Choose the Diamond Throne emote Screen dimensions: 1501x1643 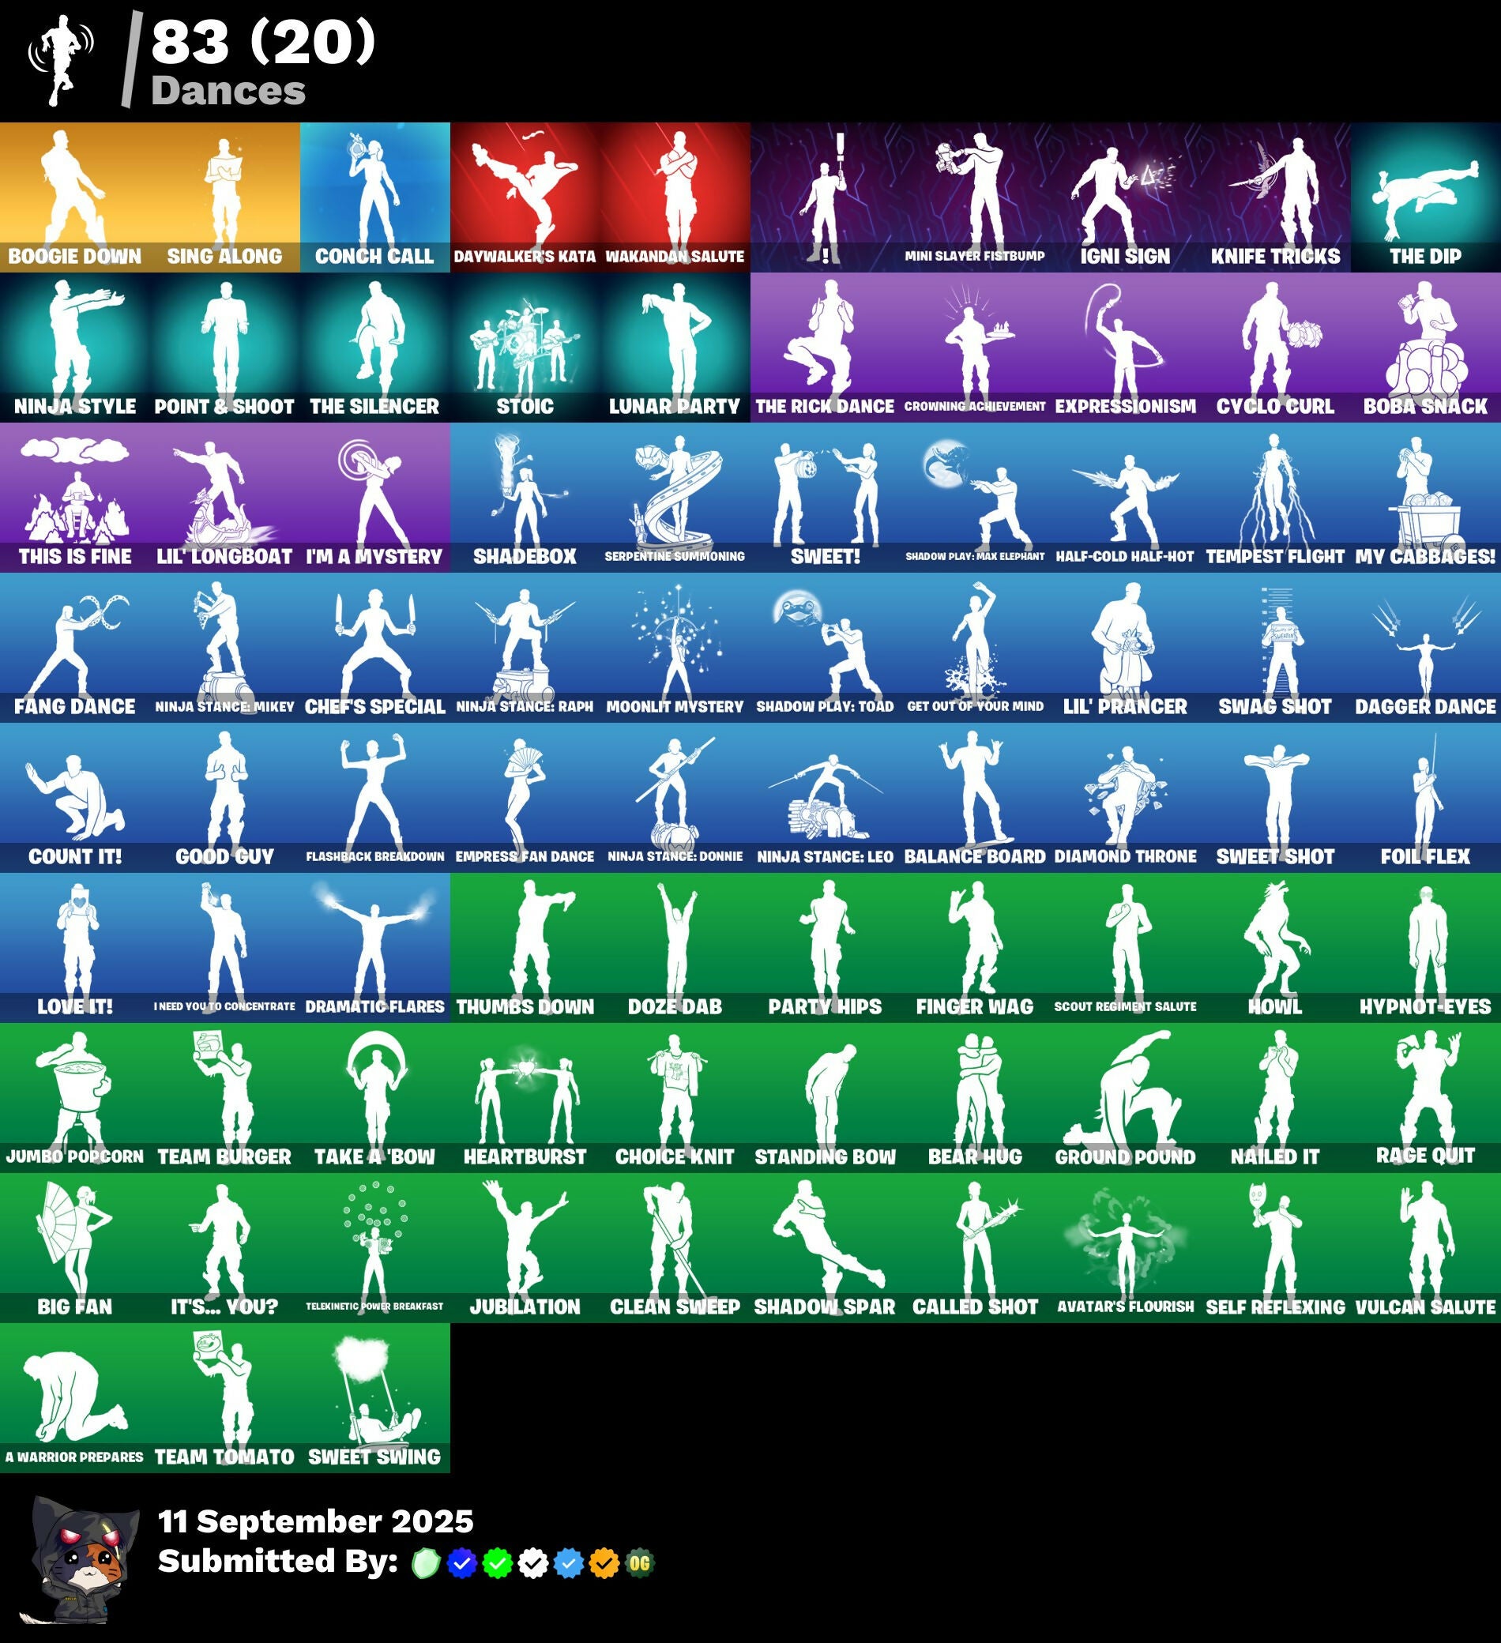[1124, 797]
